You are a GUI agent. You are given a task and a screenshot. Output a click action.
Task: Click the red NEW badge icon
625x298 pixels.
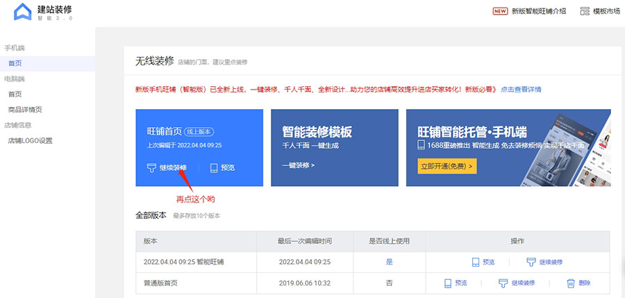coord(500,11)
